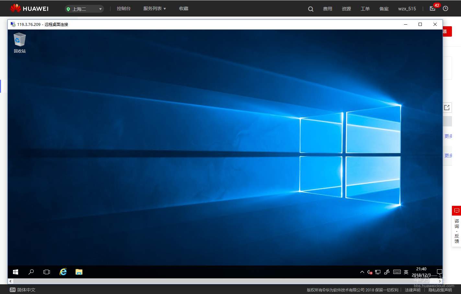The height and width of the screenshot is (294, 461).
Task: Open Task View on the taskbar
Action: 47,272
